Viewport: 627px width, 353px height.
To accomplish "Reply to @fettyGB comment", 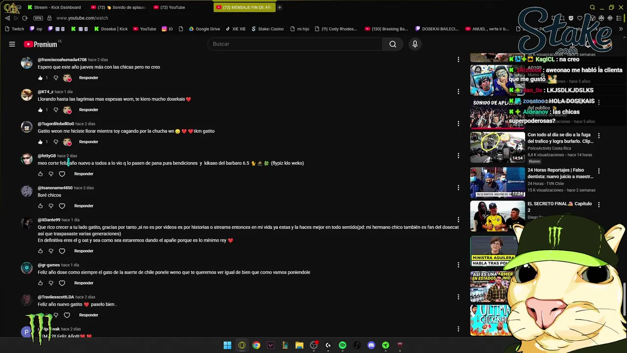I will (84, 174).
